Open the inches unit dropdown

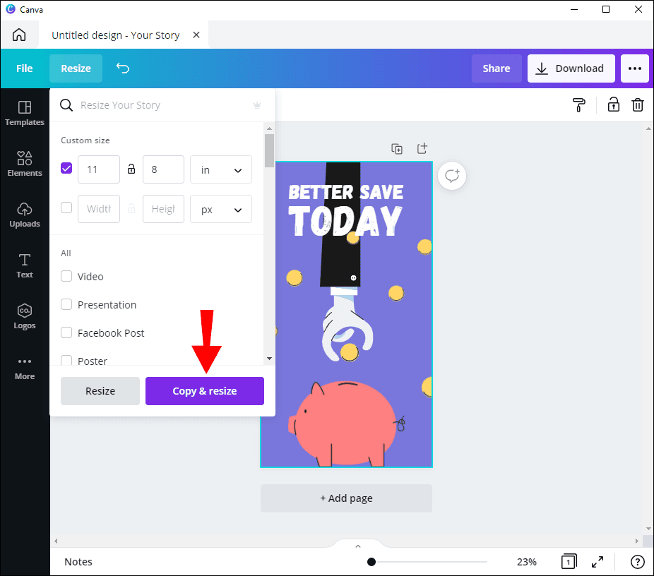click(220, 169)
